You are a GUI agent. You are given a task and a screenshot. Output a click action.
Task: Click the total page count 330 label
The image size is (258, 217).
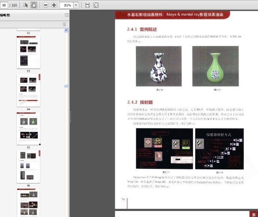pyautogui.click(x=14, y=5)
